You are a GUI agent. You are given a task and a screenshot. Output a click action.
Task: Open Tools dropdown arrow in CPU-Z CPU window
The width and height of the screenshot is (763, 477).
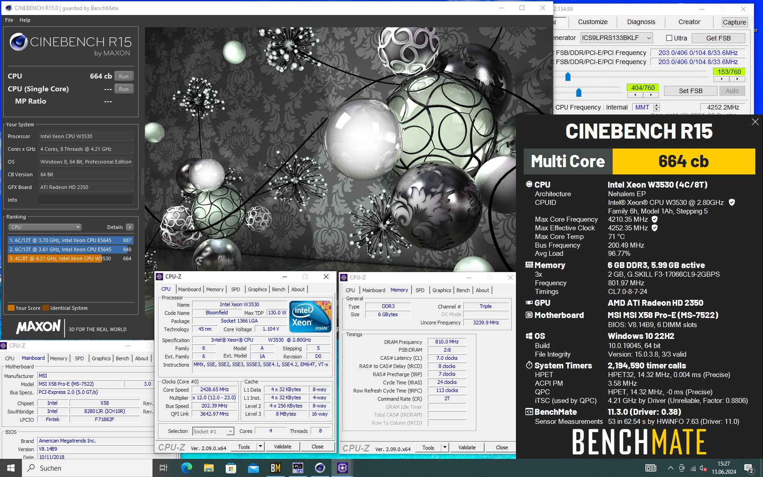[x=260, y=447]
